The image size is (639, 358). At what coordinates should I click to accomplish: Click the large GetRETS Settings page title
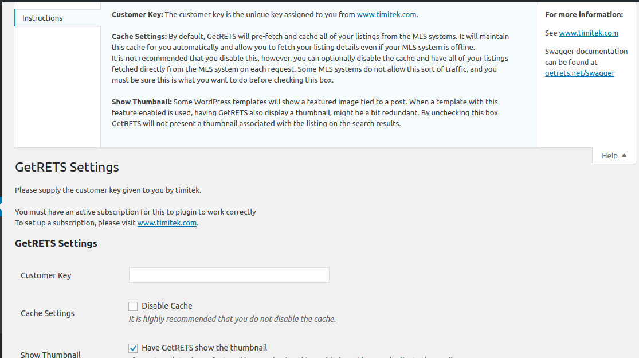67,167
